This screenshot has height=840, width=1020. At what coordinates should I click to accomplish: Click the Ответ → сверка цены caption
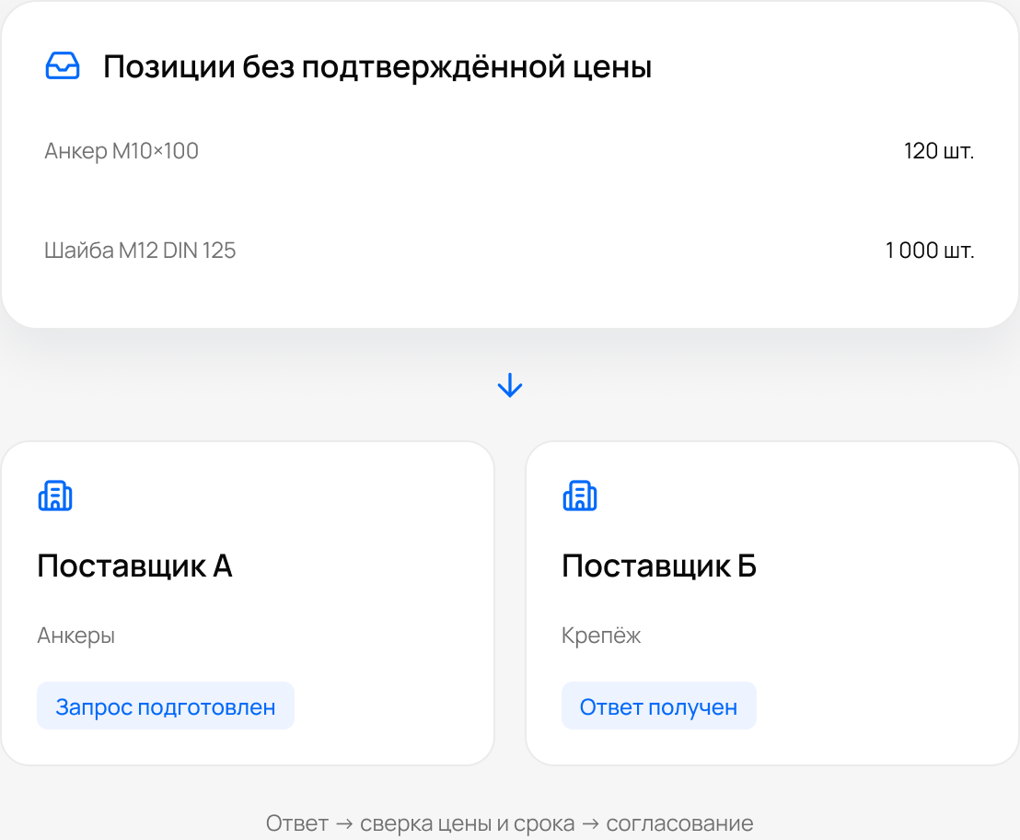(509, 823)
